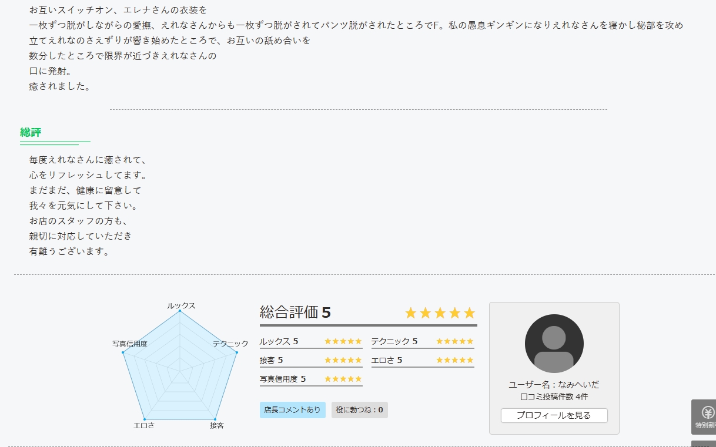Click the radar chart エロさ label
716x447 pixels.
click(x=144, y=425)
